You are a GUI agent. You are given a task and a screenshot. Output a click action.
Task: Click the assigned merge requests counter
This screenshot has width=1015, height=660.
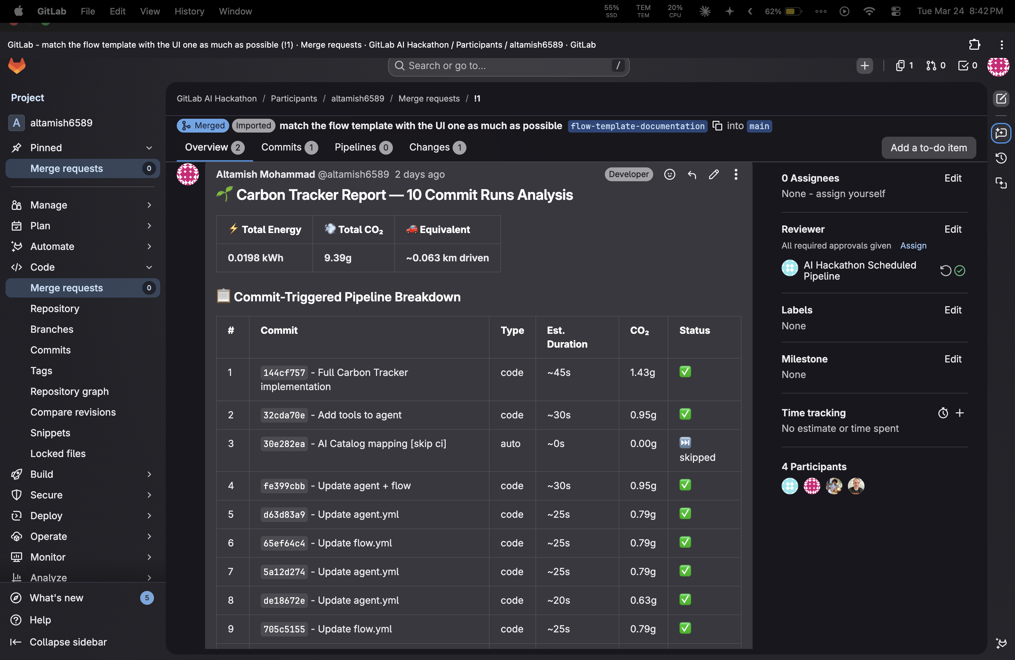pos(936,66)
